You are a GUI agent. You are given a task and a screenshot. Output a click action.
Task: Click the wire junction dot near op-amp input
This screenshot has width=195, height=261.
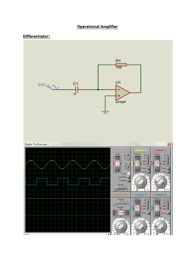click(x=98, y=89)
